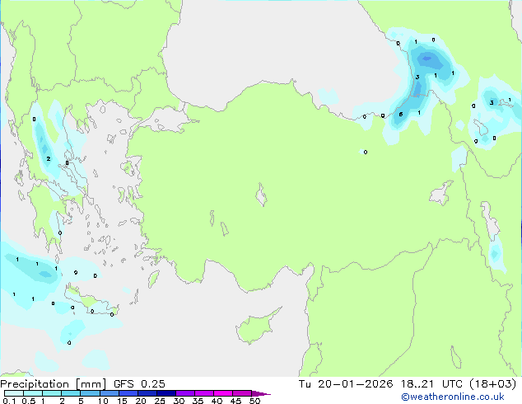Select the 35–40 mm legend swatch
522x404 pixels.
pyautogui.click(x=204, y=393)
